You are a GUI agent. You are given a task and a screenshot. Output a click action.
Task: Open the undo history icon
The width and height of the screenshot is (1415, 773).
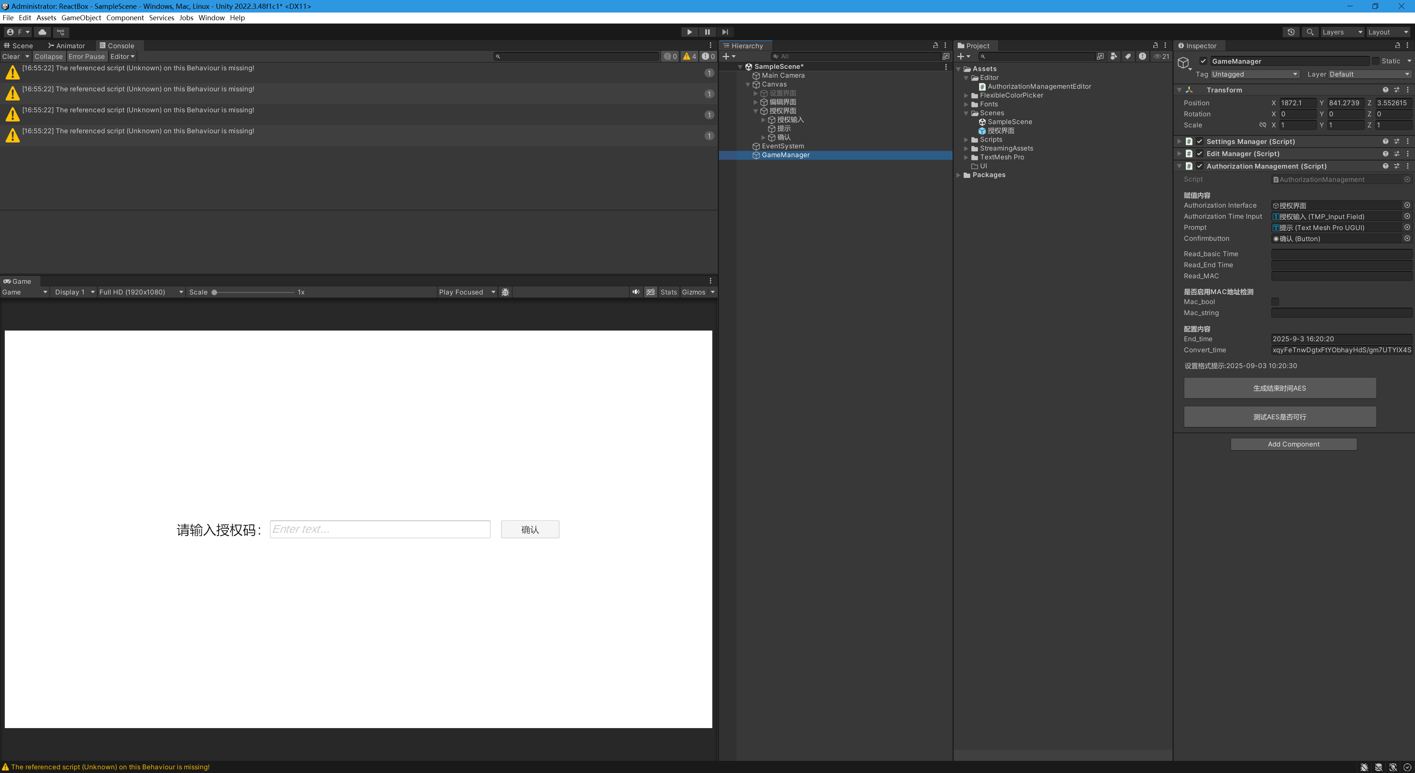[x=1291, y=32]
